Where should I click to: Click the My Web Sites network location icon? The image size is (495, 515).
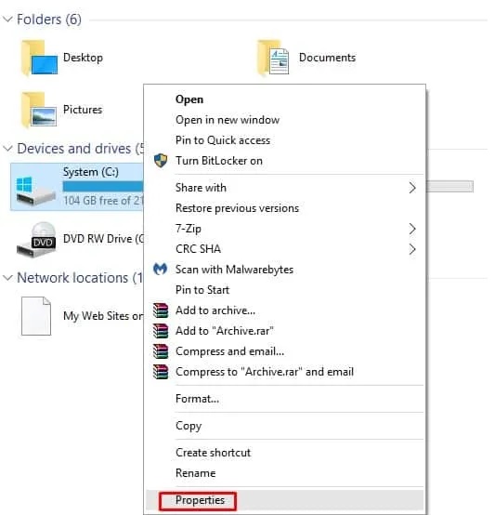point(36,316)
